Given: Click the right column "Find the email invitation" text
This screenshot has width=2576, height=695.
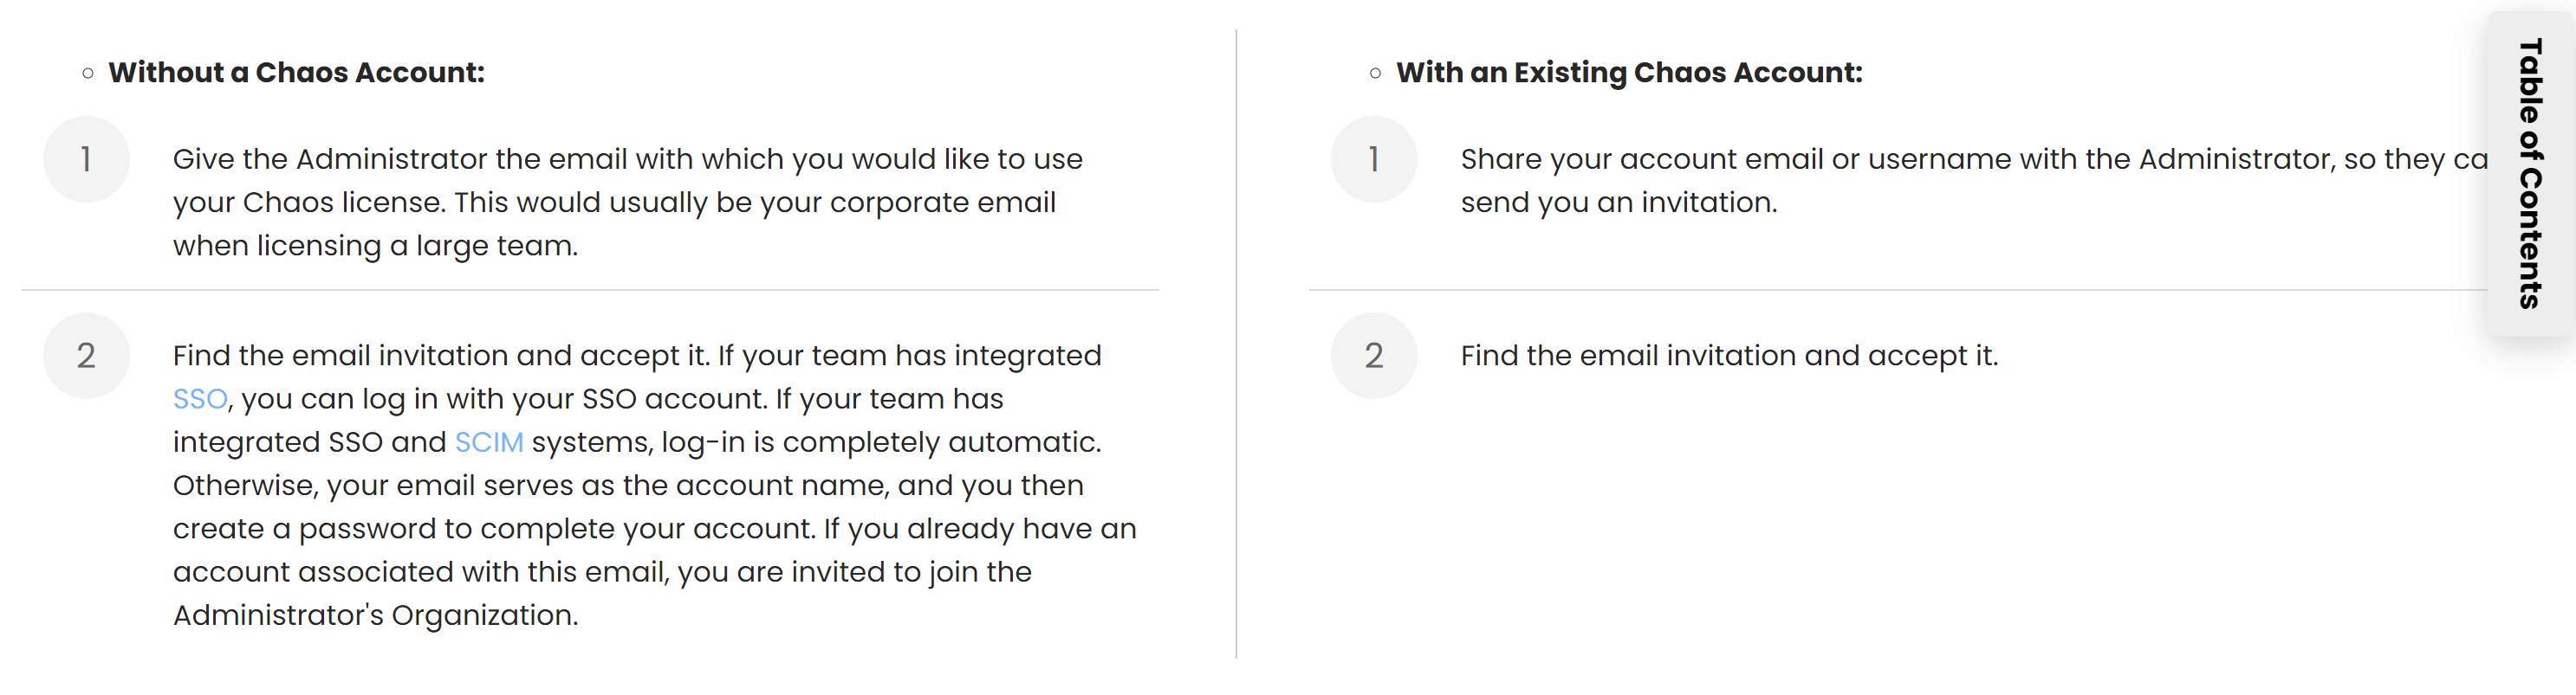Looking at the screenshot, I should (x=1729, y=357).
